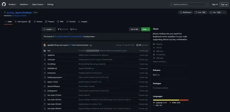Open the 84 commits ahead link
This screenshot has height=112, width=230.
point(61,37)
